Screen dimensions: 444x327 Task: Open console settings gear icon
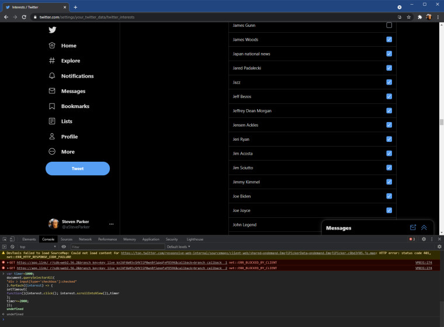coord(439,246)
